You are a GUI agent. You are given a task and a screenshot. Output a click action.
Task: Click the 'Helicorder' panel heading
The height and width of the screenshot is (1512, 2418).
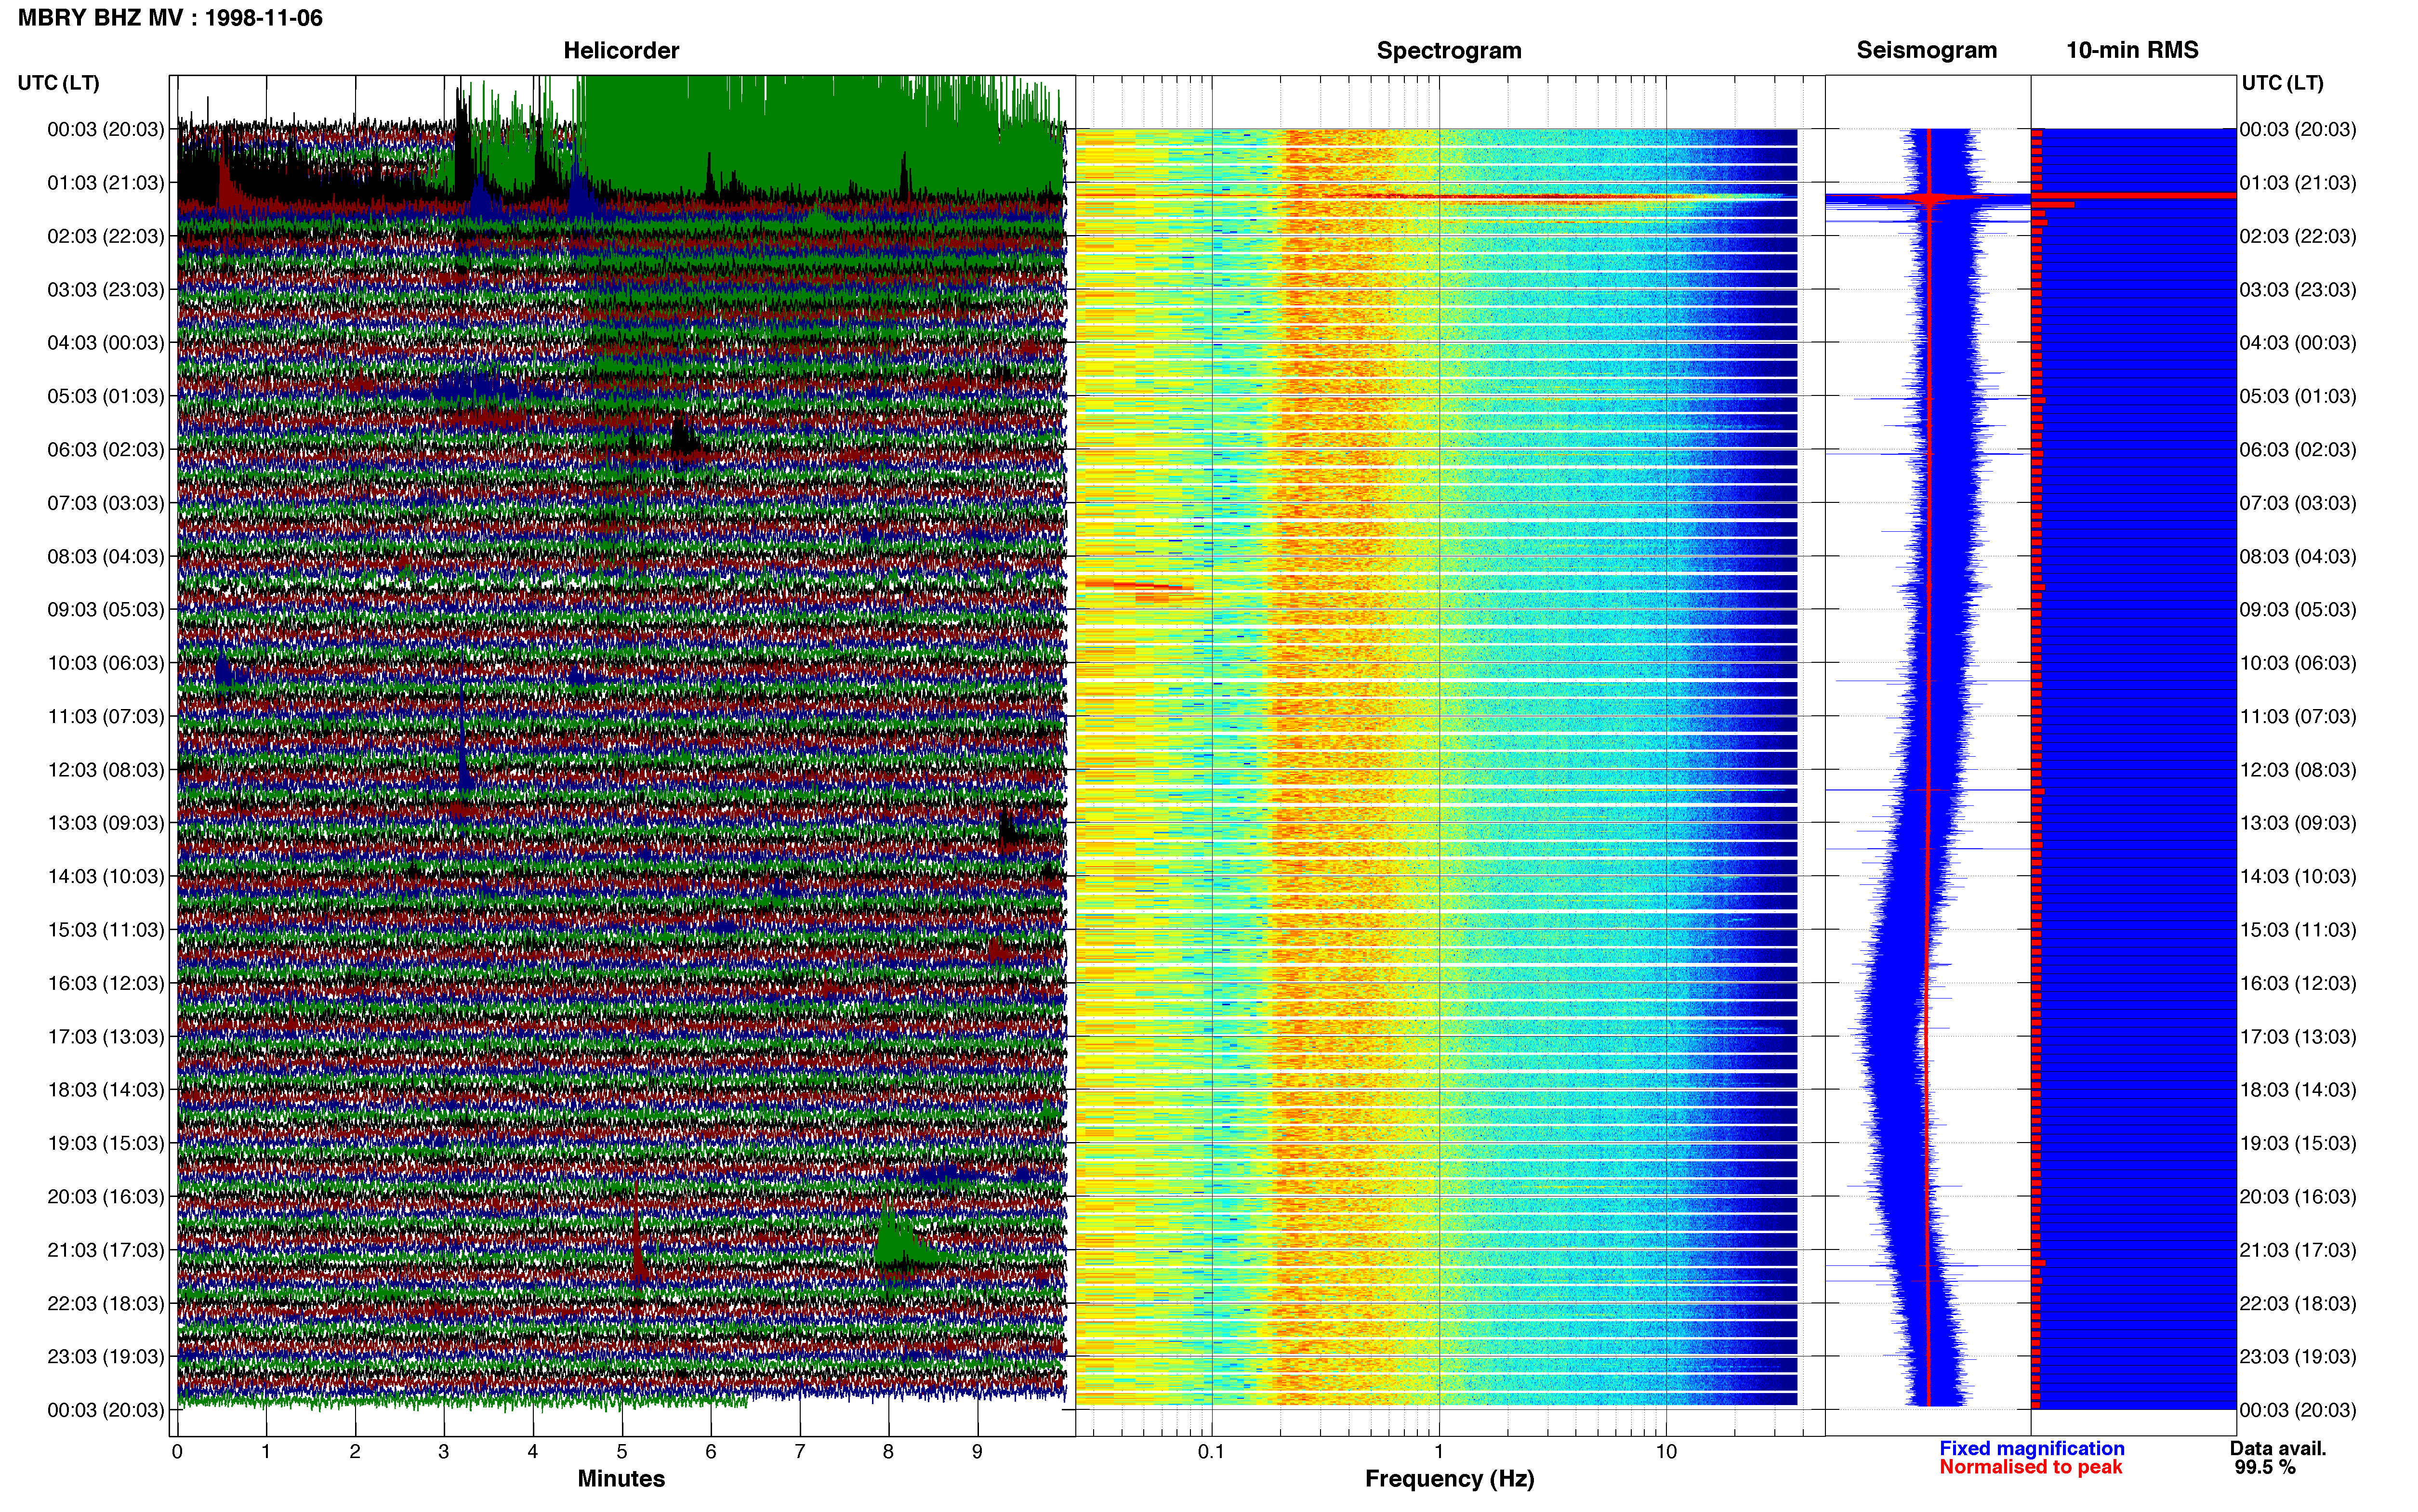tap(621, 51)
